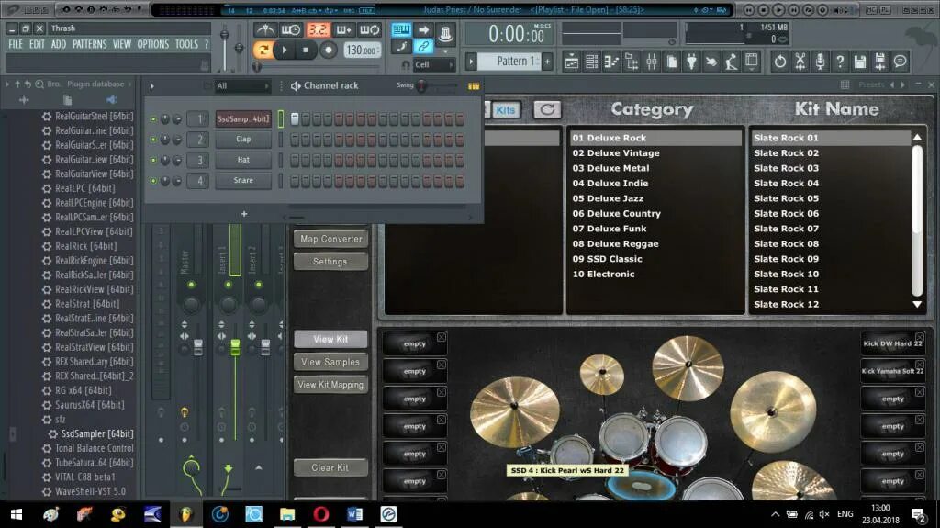Image resolution: width=940 pixels, height=528 pixels.
Task: Toggle blend recording overdub icon
Action: pyautogui.click(x=343, y=29)
